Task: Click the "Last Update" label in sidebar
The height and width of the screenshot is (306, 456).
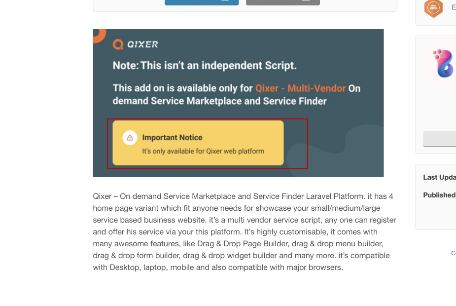Action: click(x=439, y=177)
